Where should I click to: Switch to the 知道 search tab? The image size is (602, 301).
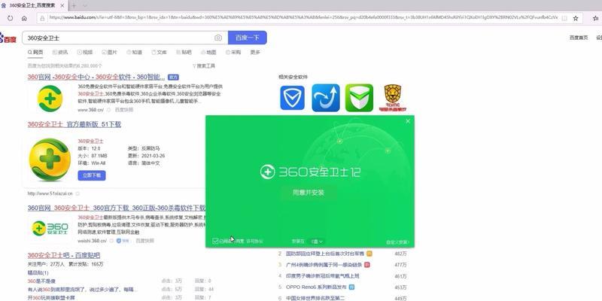coord(135,52)
